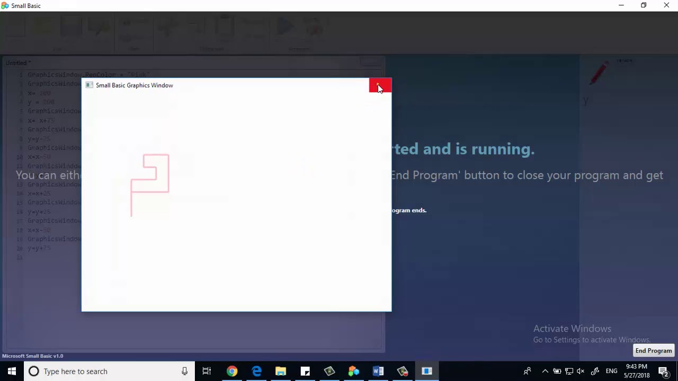
Task: Launch Microsoft Edge from the taskbar
Action: [x=256, y=371]
